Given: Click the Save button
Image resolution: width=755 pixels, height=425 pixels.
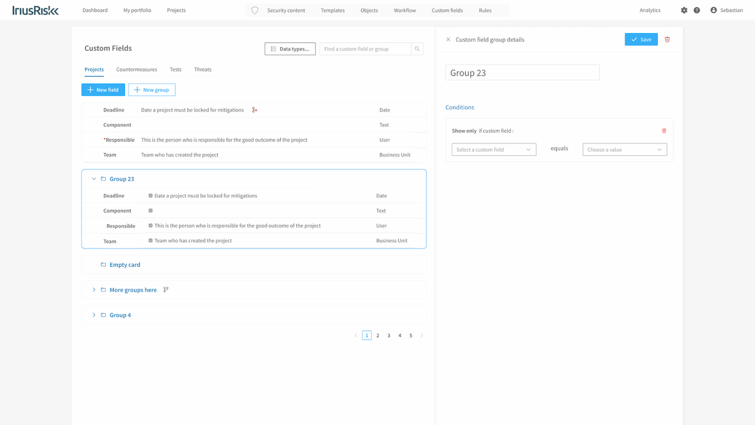Looking at the screenshot, I should click(641, 40).
